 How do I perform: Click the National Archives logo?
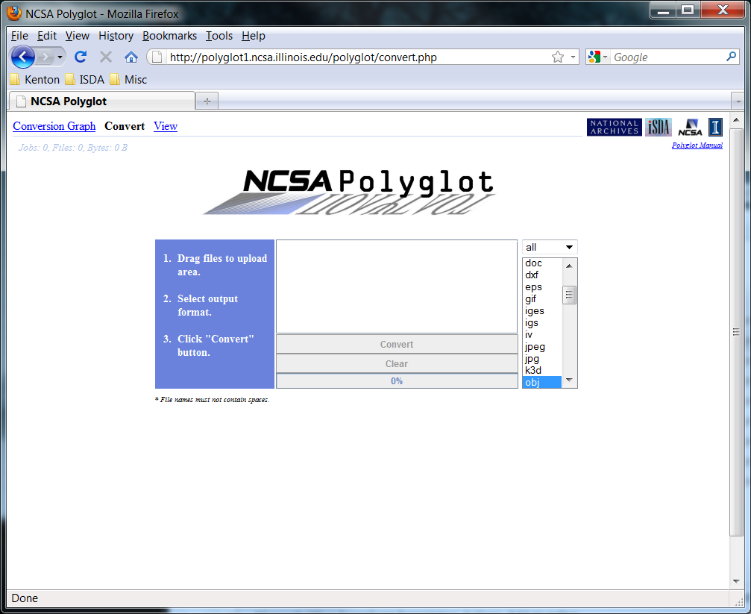click(x=614, y=127)
